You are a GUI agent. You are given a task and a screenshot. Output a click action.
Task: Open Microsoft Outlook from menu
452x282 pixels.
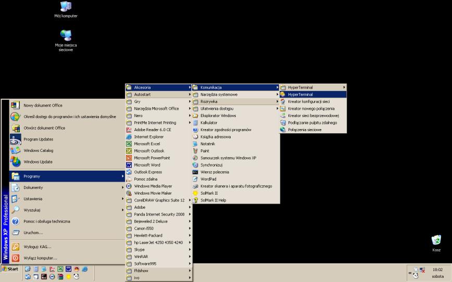pyautogui.click(x=158, y=151)
